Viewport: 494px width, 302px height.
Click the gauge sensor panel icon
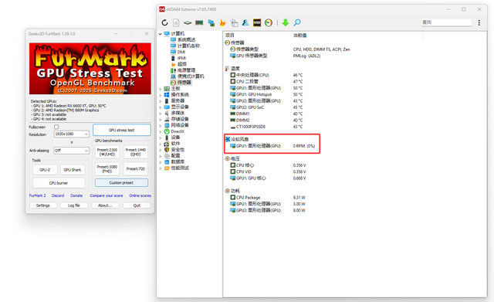269,22
